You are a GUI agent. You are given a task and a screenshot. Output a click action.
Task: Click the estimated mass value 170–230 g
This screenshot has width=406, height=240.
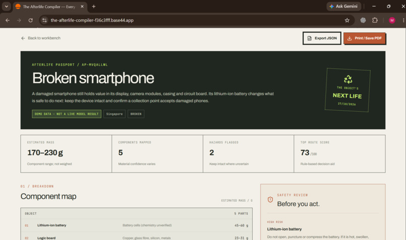pos(45,152)
